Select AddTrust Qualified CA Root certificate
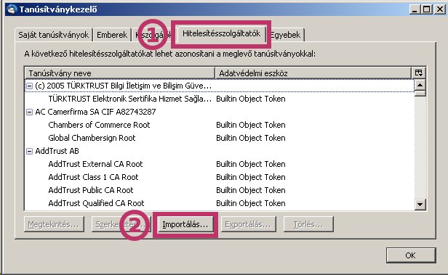 [x=220, y=203]
